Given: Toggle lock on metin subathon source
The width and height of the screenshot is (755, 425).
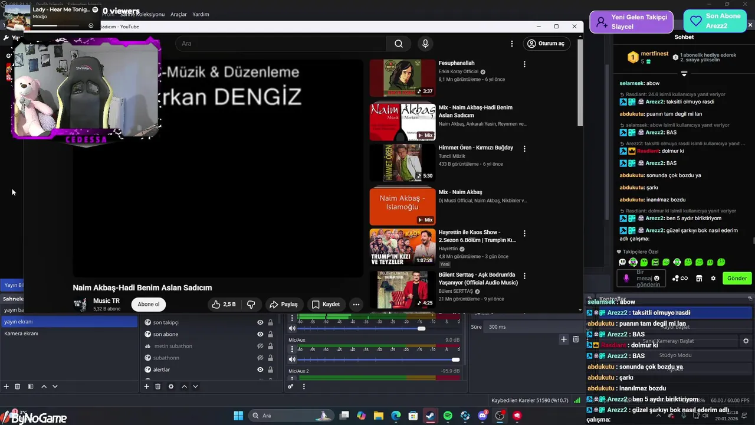Looking at the screenshot, I should 271,346.
